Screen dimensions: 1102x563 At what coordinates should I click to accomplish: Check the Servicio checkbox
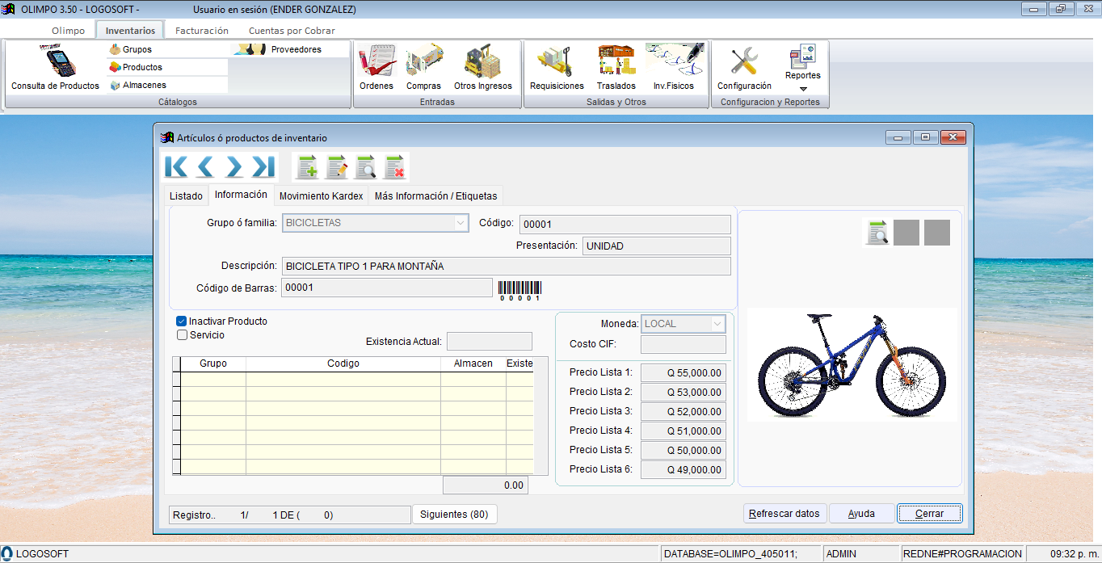[x=182, y=335]
